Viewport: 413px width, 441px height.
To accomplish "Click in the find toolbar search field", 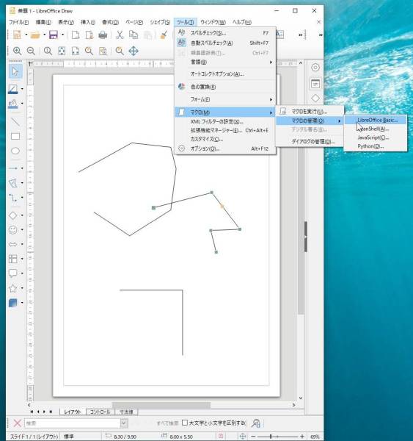I will click(73, 423).
